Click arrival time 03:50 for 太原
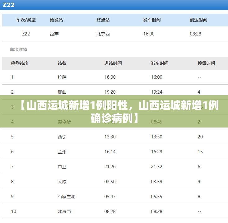 (110, 182)
